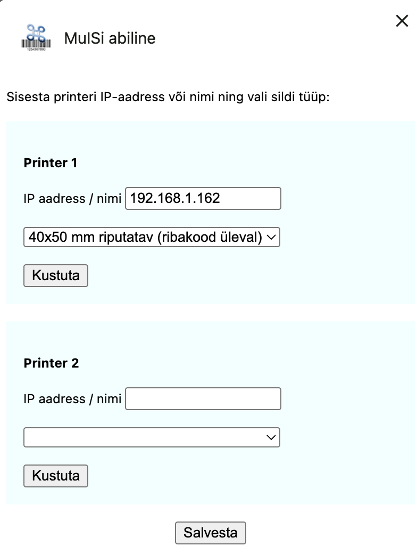The height and width of the screenshot is (554, 417).
Task: Delete Printer 1 with its Kustuta button
Action: click(56, 275)
